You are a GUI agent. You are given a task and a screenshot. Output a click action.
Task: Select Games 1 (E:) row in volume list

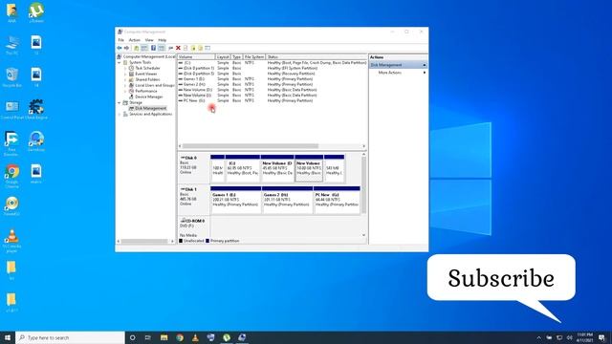[x=272, y=79]
